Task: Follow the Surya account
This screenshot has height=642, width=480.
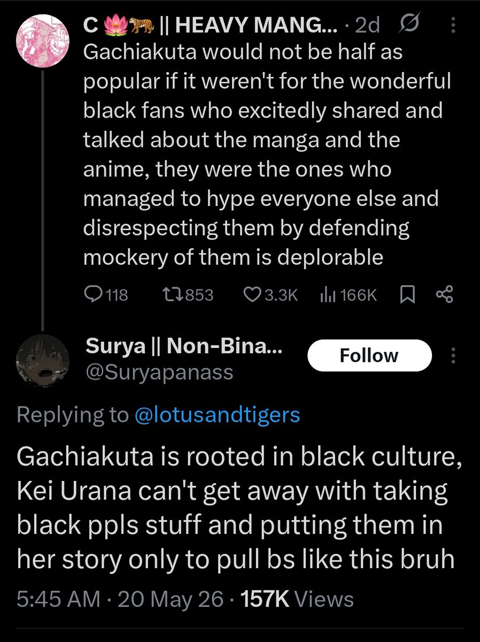Action: click(x=369, y=355)
